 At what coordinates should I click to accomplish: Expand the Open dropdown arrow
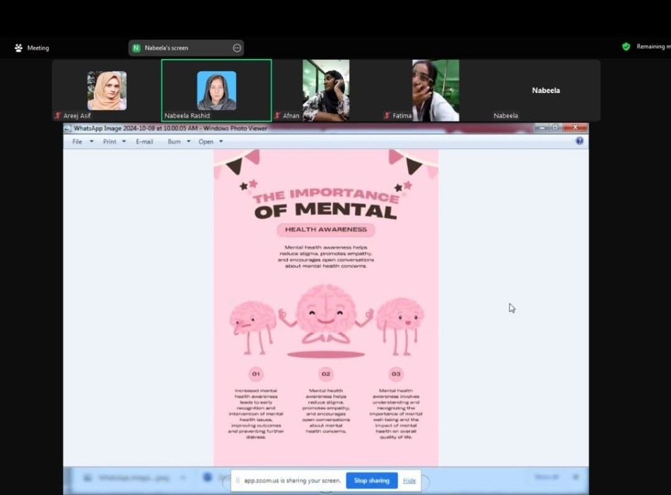point(221,141)
